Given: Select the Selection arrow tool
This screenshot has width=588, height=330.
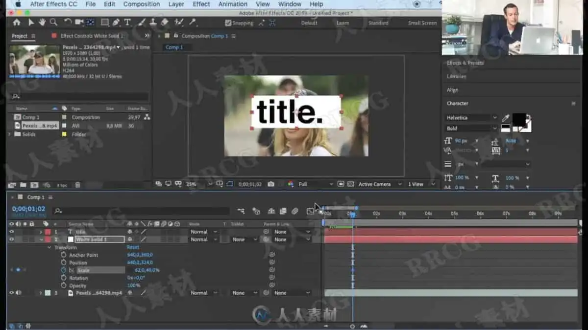Looking at the screenshot, I should pos(31,22).
